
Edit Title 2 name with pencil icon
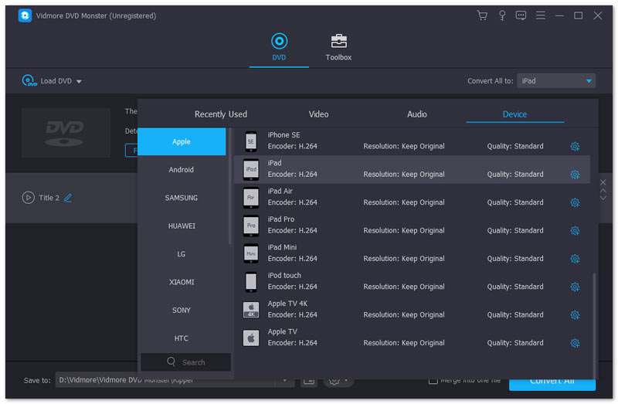(68, 198)
